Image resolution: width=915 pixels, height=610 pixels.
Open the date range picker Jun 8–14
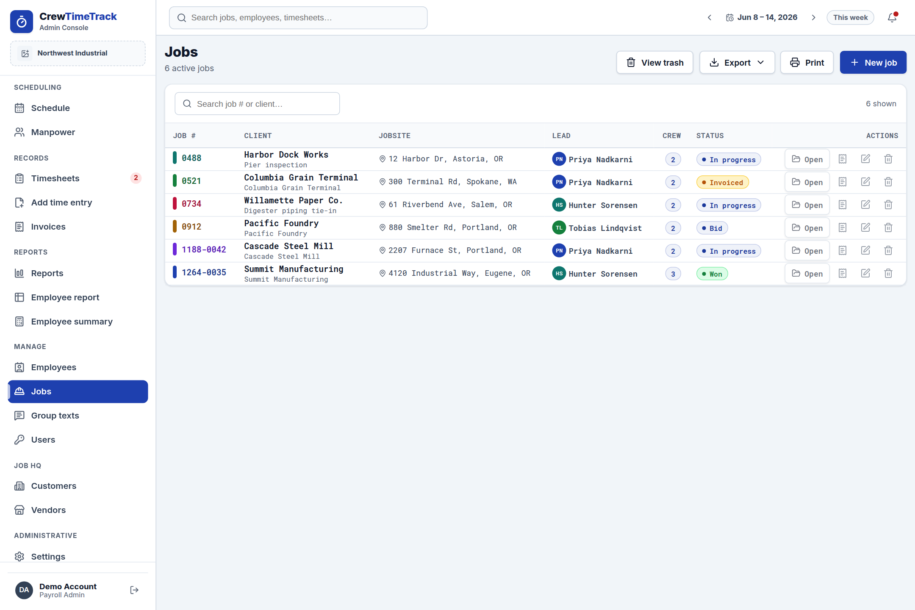coord(762,17)
